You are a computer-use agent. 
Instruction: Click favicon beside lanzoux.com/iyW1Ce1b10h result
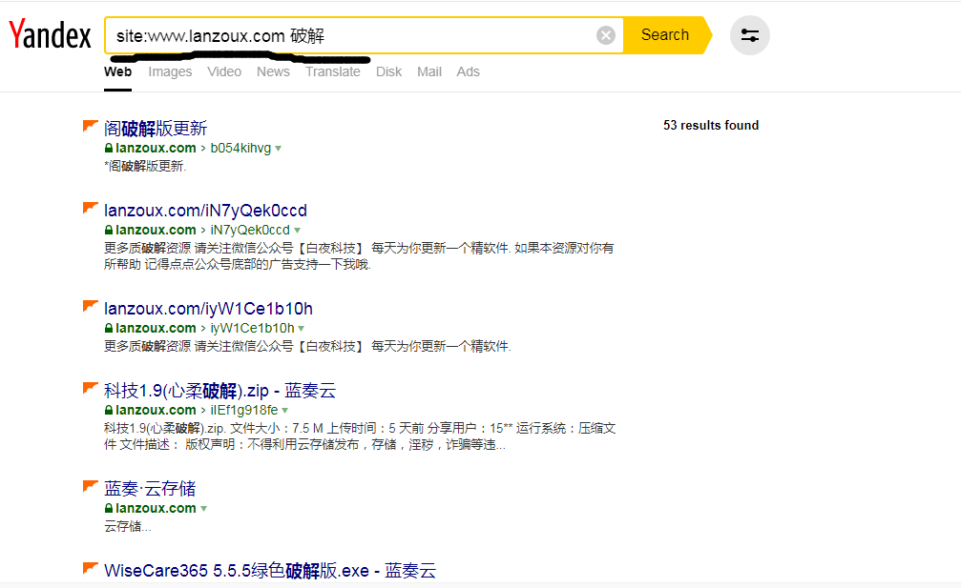[x=90, y=306]
